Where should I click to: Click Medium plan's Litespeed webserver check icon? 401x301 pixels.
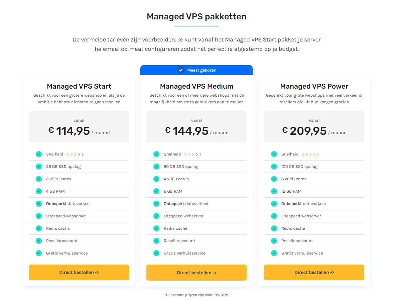click(156, 216)
